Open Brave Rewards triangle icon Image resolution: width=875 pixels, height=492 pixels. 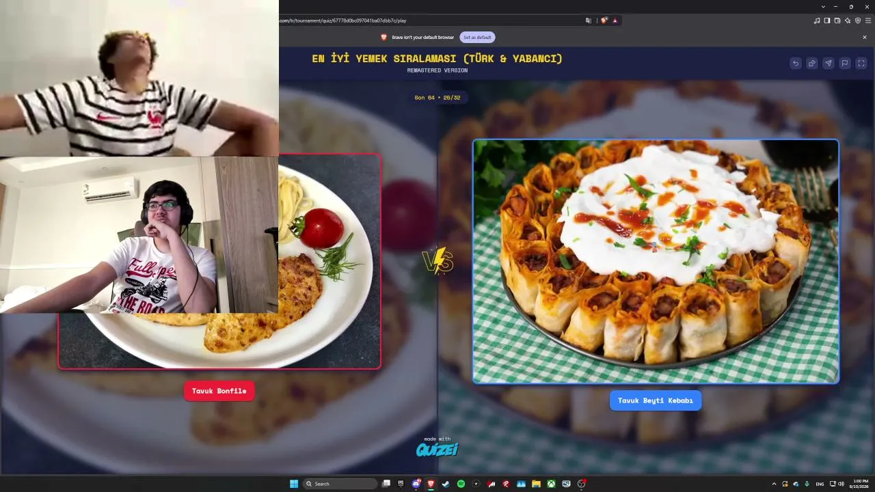point(615,20)
